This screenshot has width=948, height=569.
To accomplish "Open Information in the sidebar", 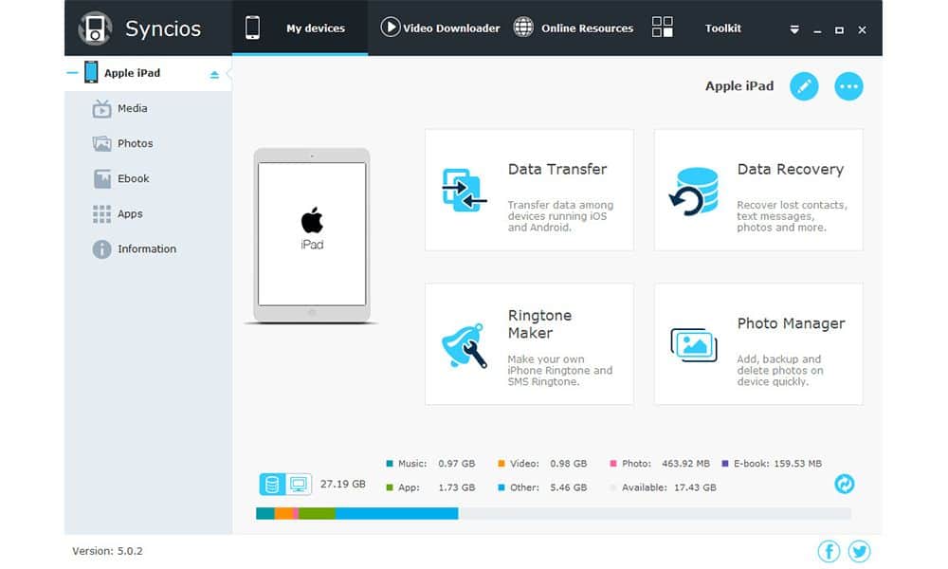I will [148, 248].
